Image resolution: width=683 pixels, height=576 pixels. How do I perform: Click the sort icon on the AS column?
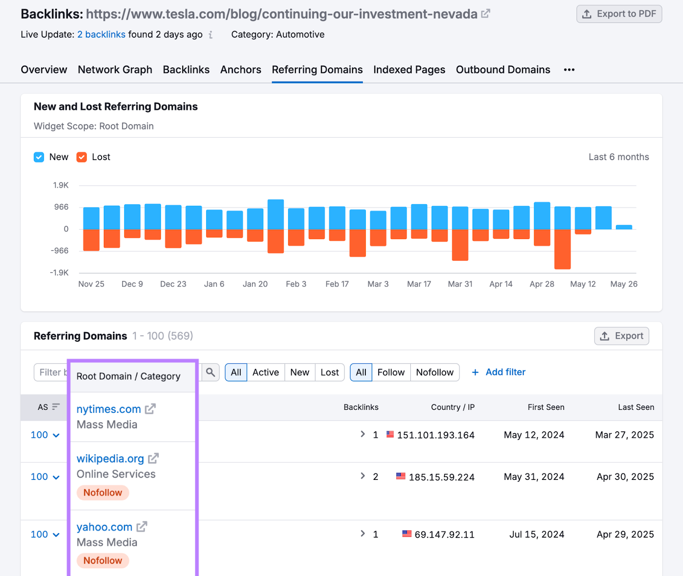55,407
